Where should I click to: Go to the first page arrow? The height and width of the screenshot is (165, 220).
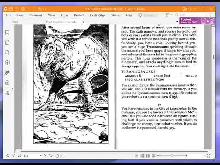8,156
